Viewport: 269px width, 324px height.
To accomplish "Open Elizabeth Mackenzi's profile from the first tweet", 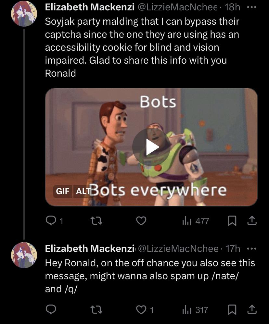I will (x=90, y=7).
